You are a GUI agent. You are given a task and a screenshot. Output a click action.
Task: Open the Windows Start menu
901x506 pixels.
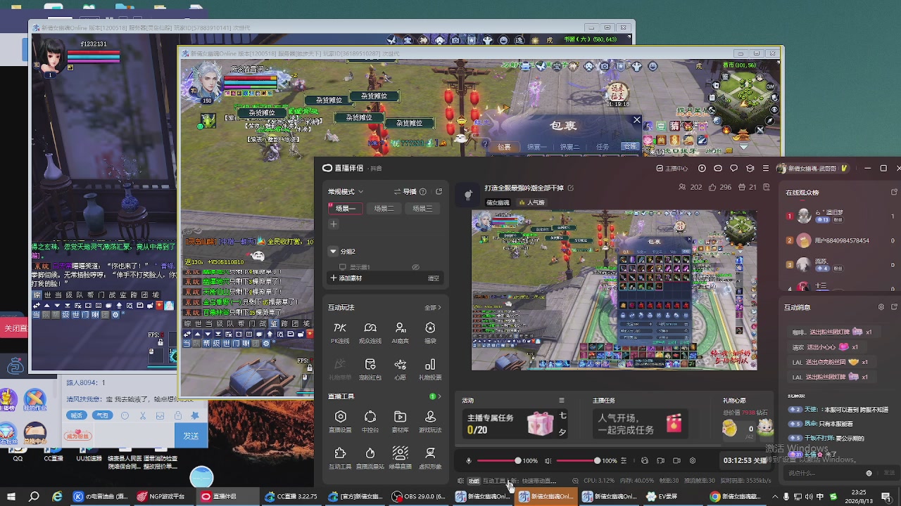tap(11, 496)
